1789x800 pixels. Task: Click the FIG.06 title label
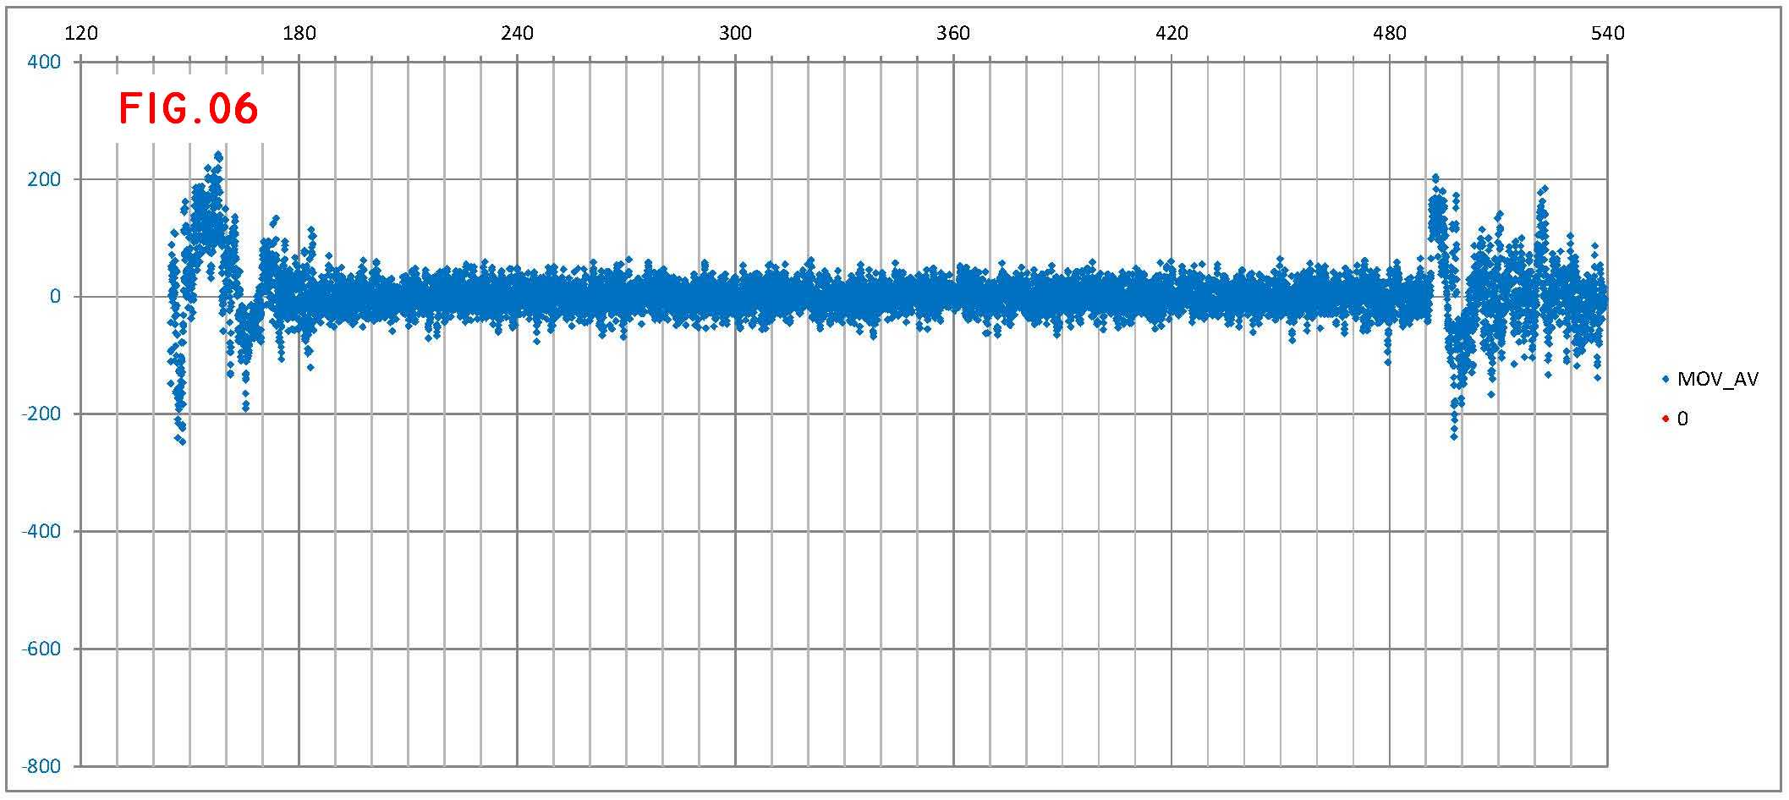pos(188,109)
